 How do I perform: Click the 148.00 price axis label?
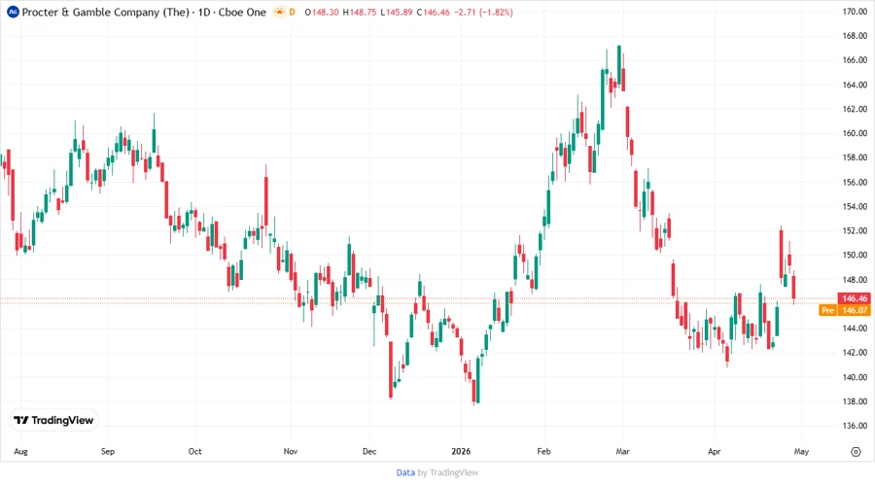[855, 279]
